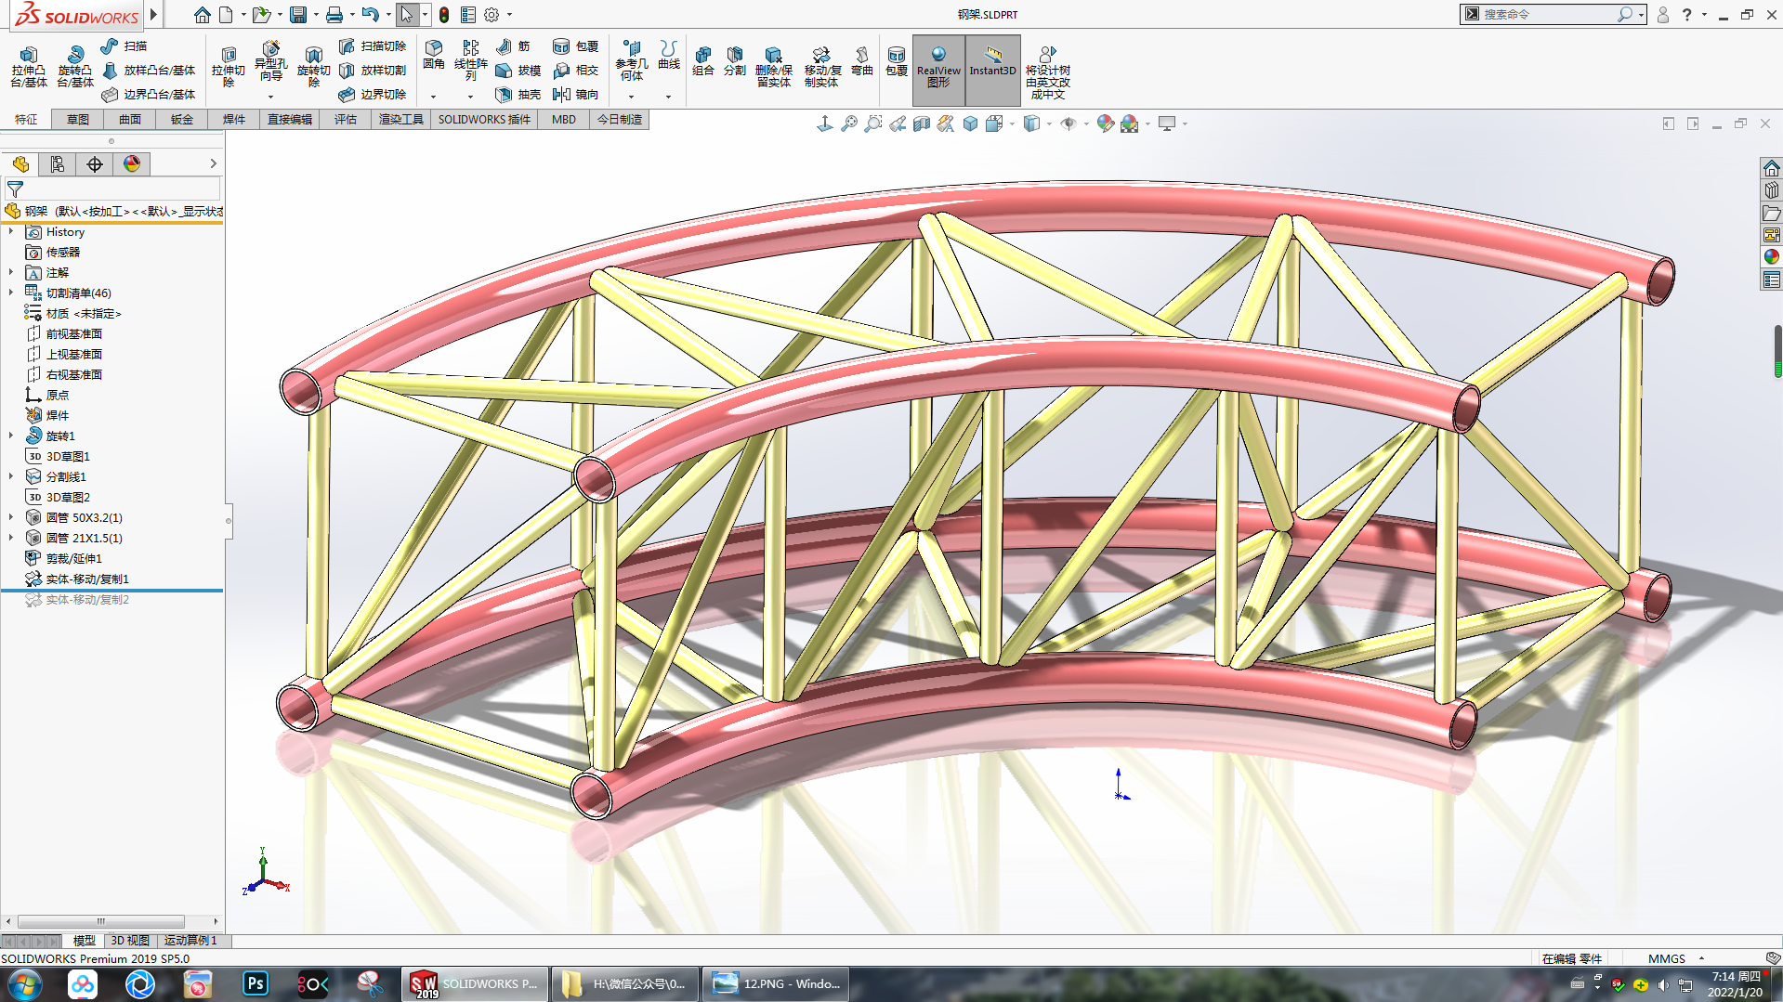Open the 12.PNG window from taskbar
The width and height of the screenshot is (1783, 1002).
pyautogui.click(x=775, y=984)
